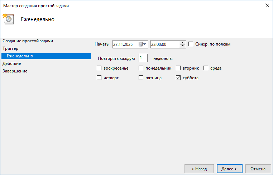Enable Синхр. по поясам checkbox

tap(191, 44)
